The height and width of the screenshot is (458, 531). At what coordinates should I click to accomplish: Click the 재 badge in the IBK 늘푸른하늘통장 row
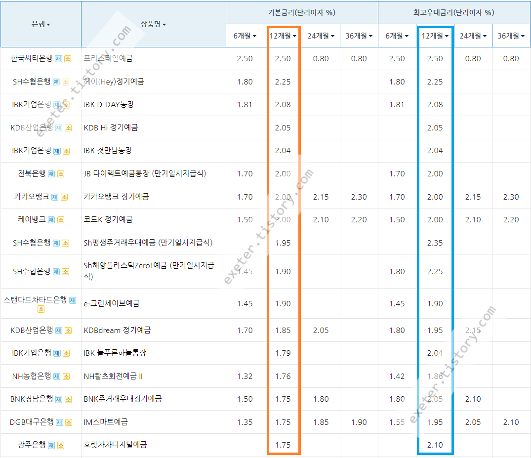click(x=57, y=353)
